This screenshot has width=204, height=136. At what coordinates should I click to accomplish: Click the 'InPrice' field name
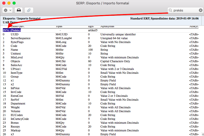15,88
